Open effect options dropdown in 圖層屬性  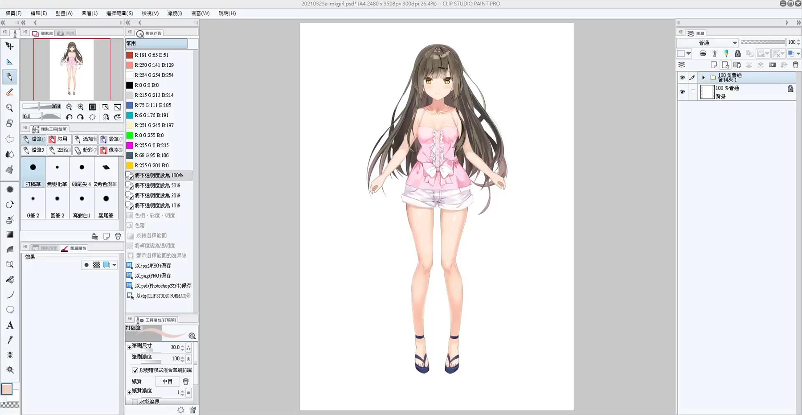point(115,265)
